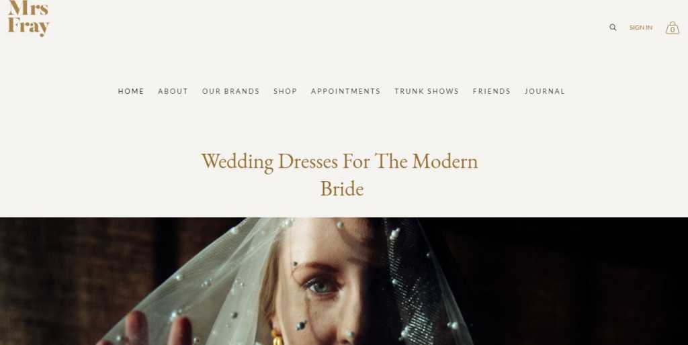Click the SIGN IN link

click(640, 28)
